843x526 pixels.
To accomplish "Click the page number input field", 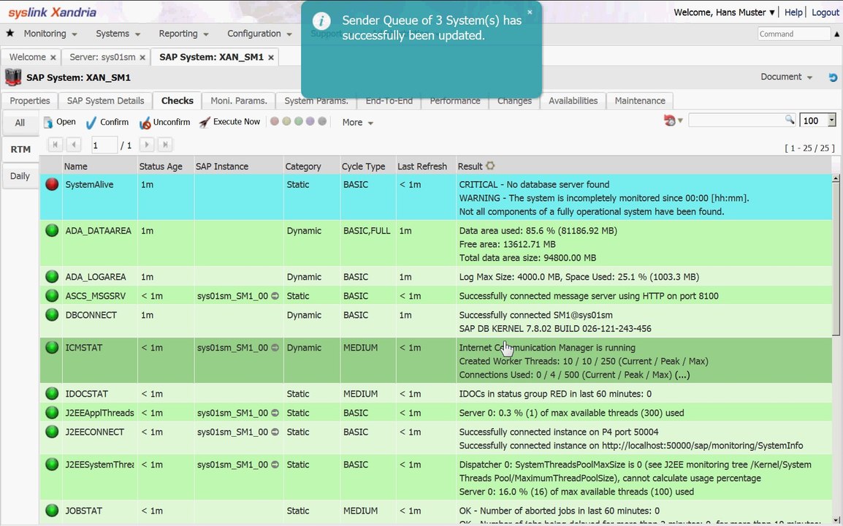I will [104, 145].
